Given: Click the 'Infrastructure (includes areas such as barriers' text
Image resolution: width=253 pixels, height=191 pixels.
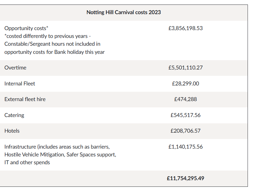Looking at the screenshot, I should tap(57, 147).
